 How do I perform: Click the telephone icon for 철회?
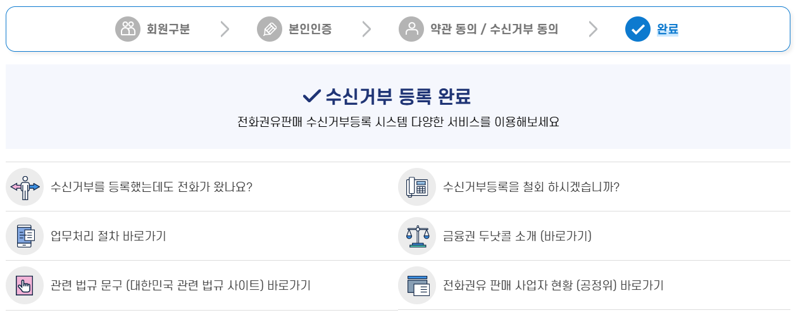417,187
